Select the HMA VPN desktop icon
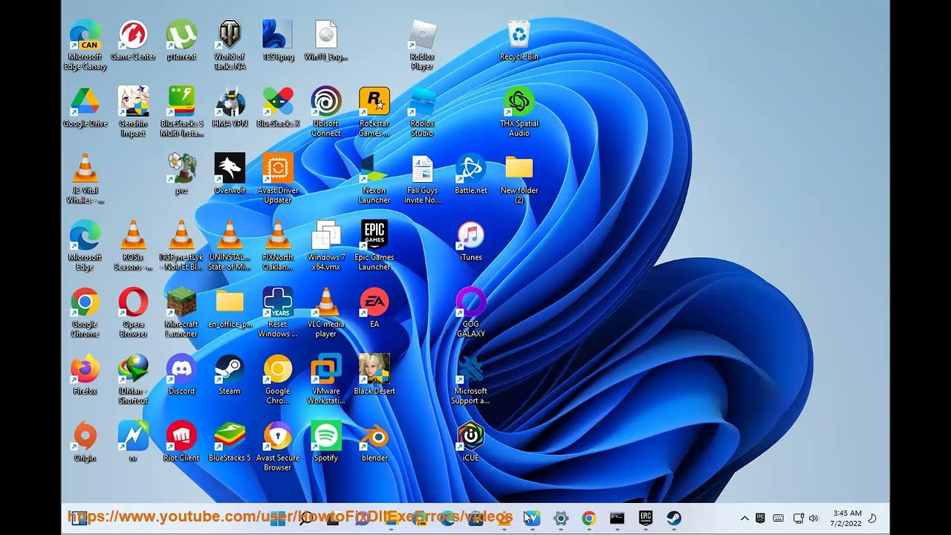Image resolution: width=951 pixels, height=535 pixels. pyautogui.click(x=230, y=108)
